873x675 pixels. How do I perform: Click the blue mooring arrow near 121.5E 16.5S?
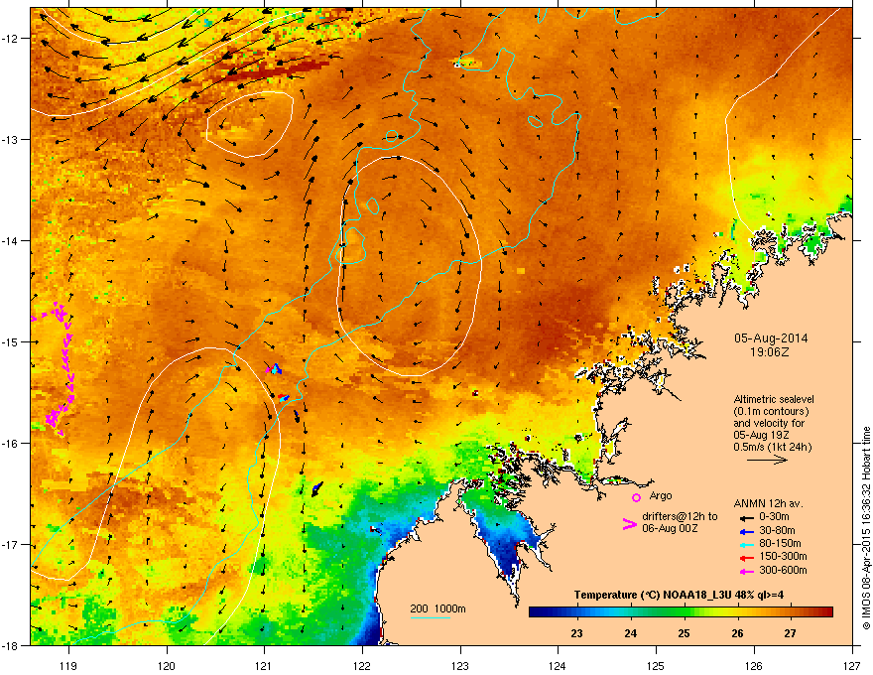click(x=316, y=489)
